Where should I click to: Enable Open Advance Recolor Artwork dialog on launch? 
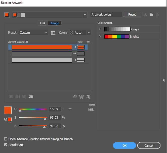point(6,139)
